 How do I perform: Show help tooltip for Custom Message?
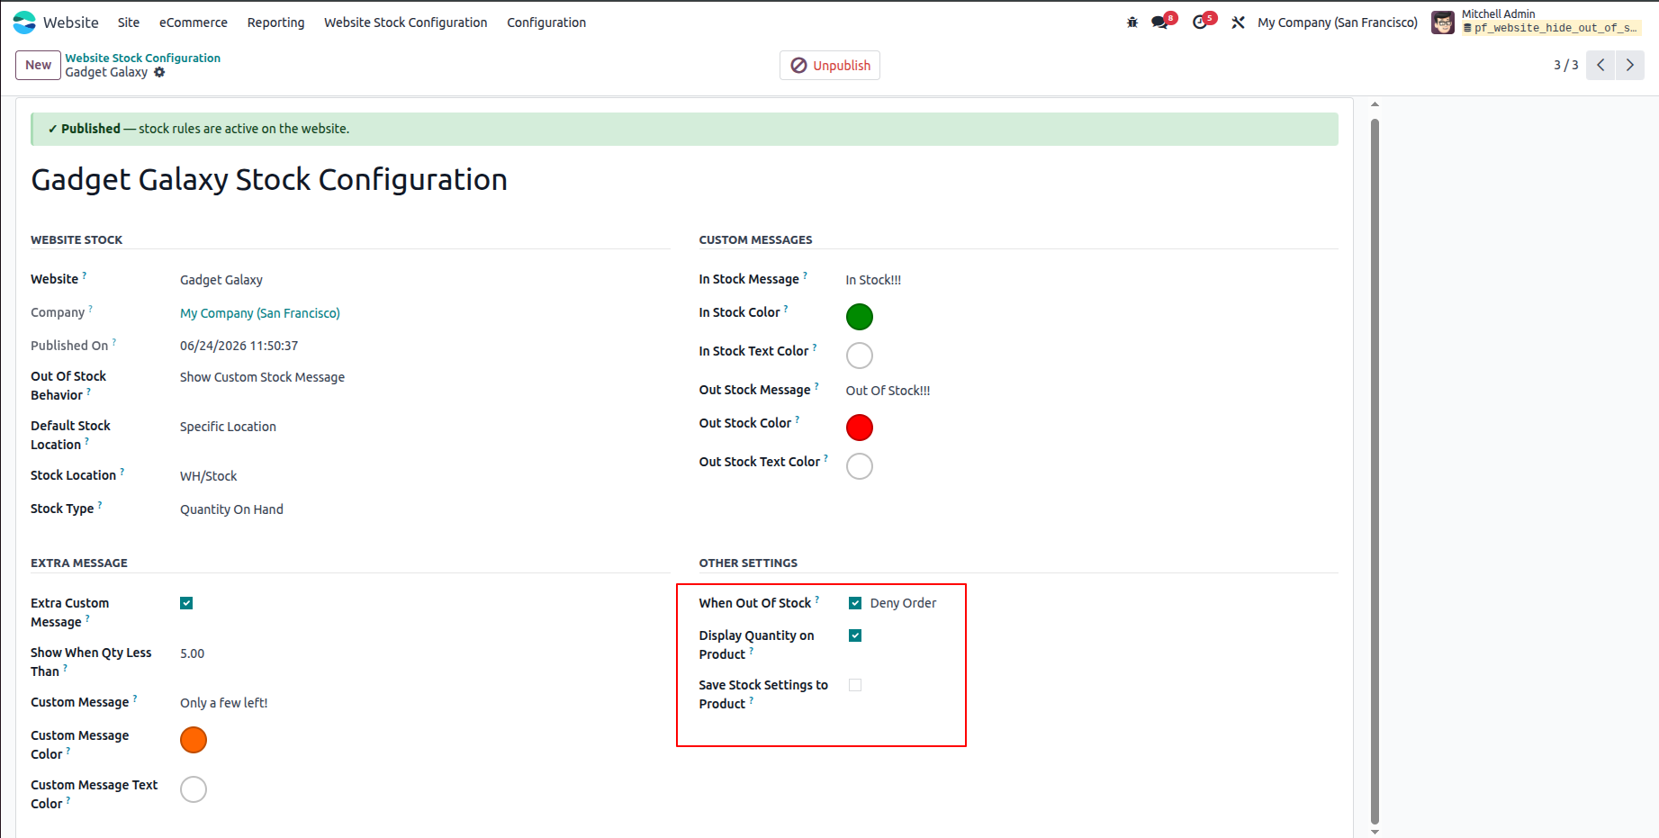(135, 698)
